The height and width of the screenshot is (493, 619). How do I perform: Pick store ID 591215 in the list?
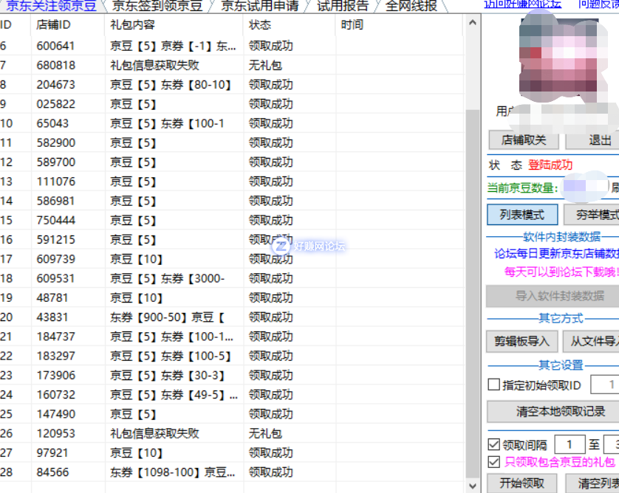[x=55, y=239]
